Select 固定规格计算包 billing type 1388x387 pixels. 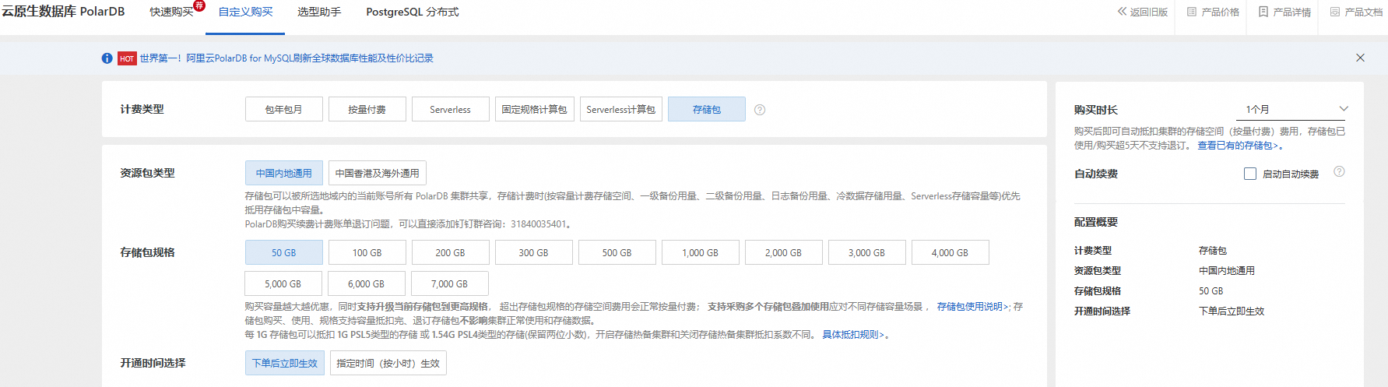pos(535,109)
